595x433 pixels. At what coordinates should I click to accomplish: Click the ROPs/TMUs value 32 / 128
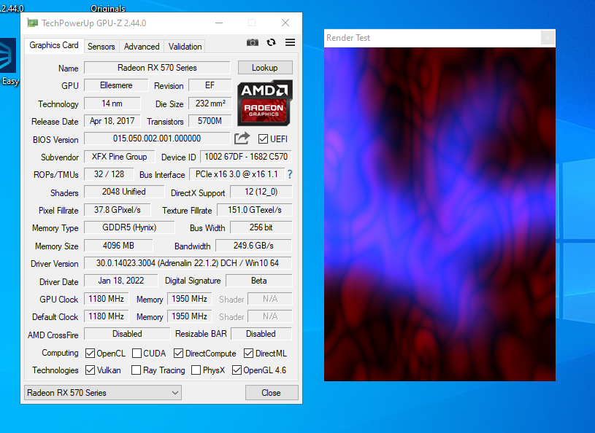(x=109, y=174)
